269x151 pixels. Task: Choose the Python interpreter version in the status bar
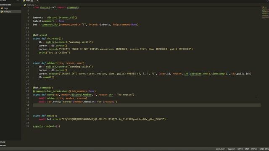[x=264, y=149]
